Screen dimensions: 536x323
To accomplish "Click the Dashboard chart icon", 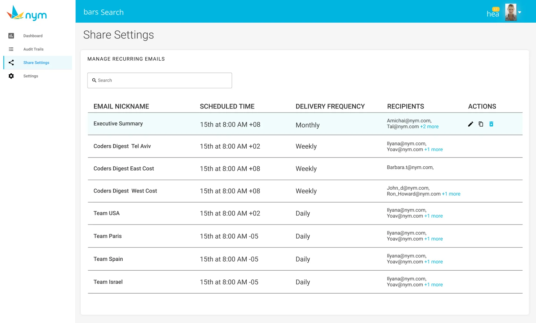I will coord(11,36).
